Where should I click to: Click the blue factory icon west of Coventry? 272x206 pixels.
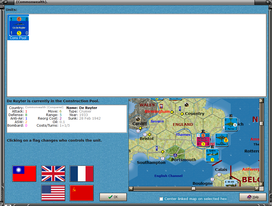(x=180, y=109)
